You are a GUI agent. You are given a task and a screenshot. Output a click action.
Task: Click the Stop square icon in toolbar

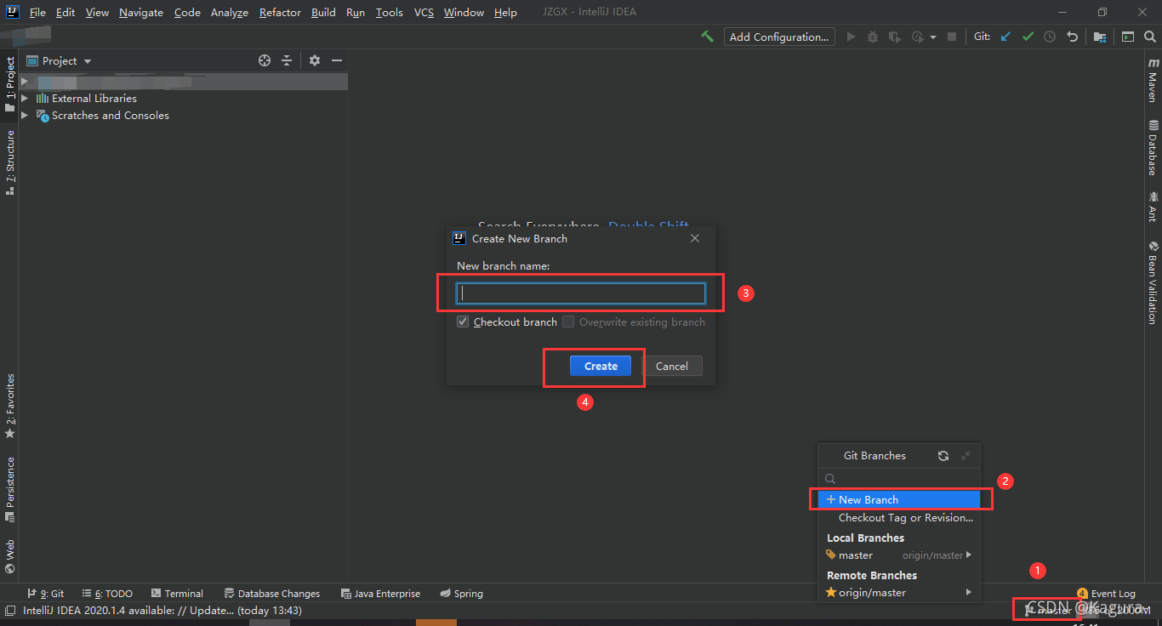(952, 37)
